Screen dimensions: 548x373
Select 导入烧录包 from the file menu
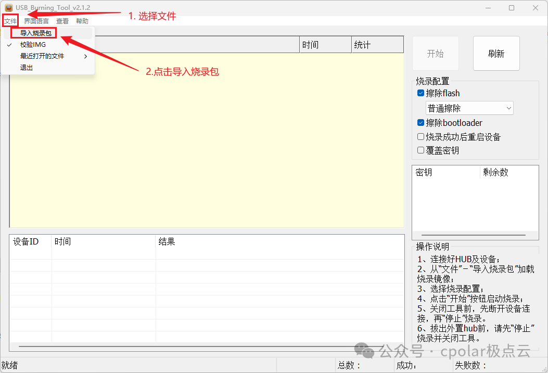pos(48,33)
